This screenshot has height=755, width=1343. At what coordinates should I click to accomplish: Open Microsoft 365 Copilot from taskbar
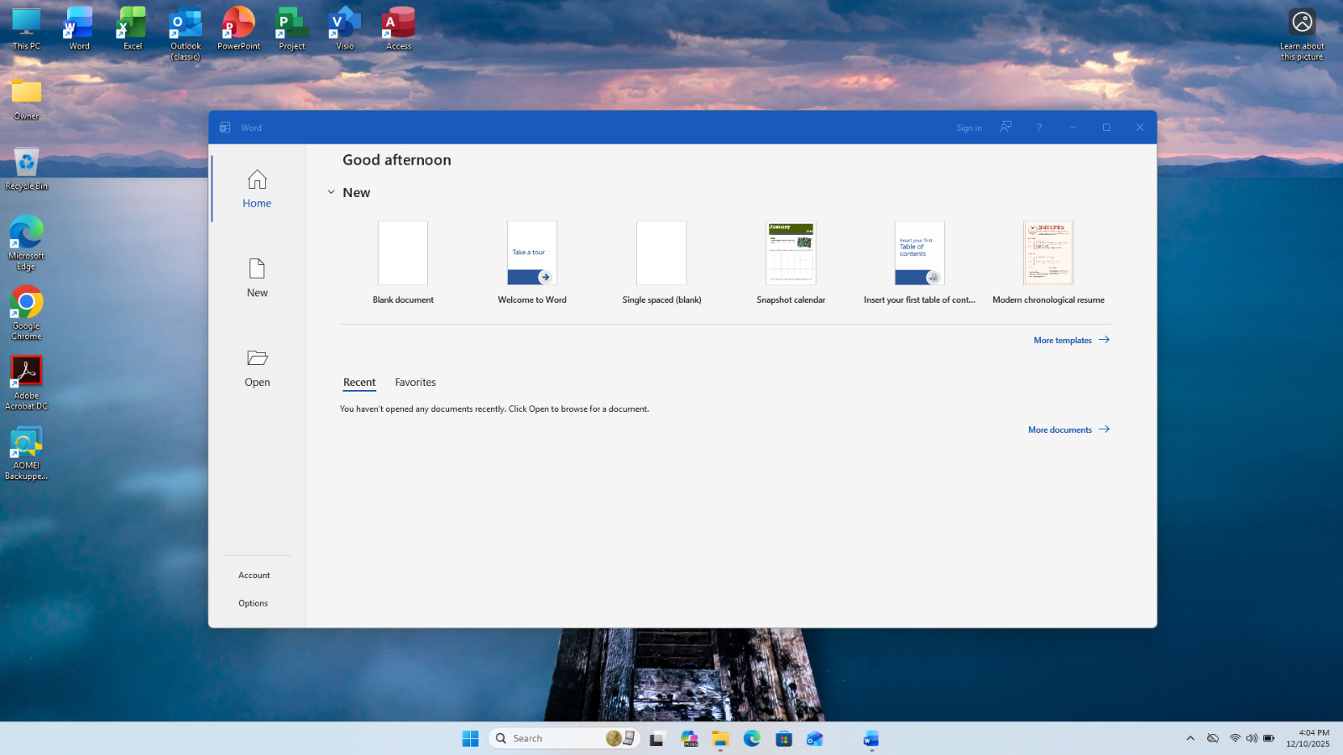(x=689, y=738)
